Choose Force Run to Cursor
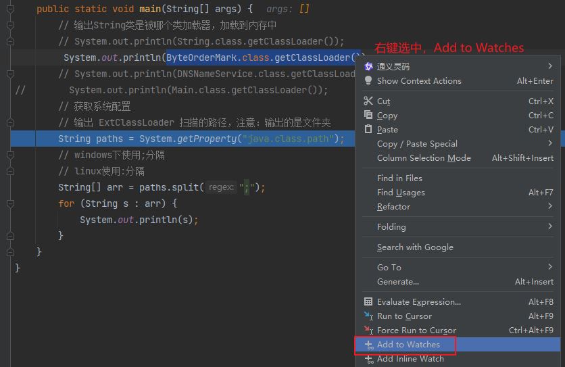 tap(458, 331)
